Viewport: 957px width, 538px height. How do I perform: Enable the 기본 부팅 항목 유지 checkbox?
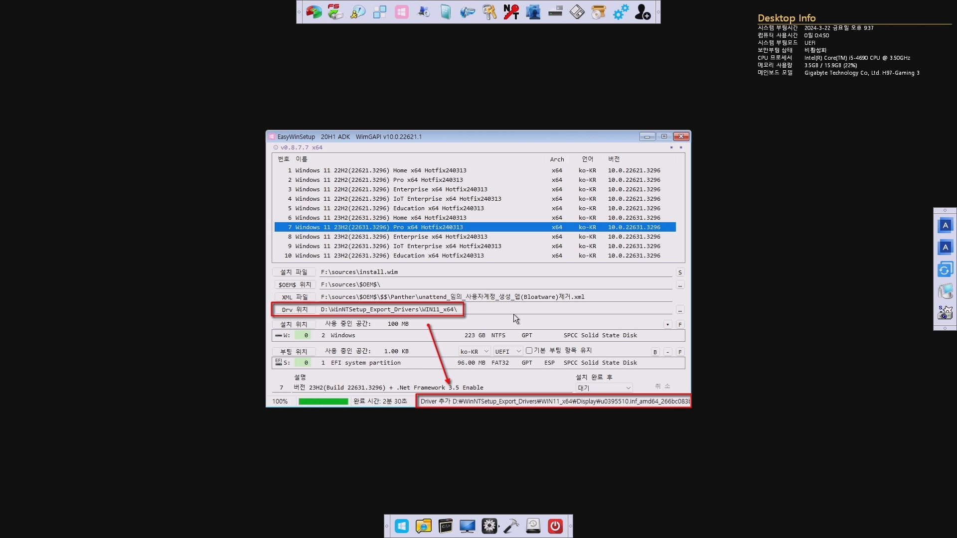tap(529, 351)
